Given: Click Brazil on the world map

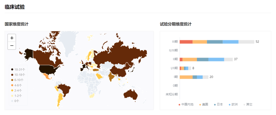Looking at the screenshot, I should [64, 89].
